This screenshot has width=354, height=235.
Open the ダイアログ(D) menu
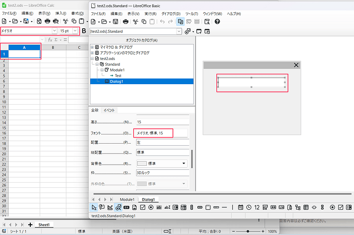click(x=171, y=14)
